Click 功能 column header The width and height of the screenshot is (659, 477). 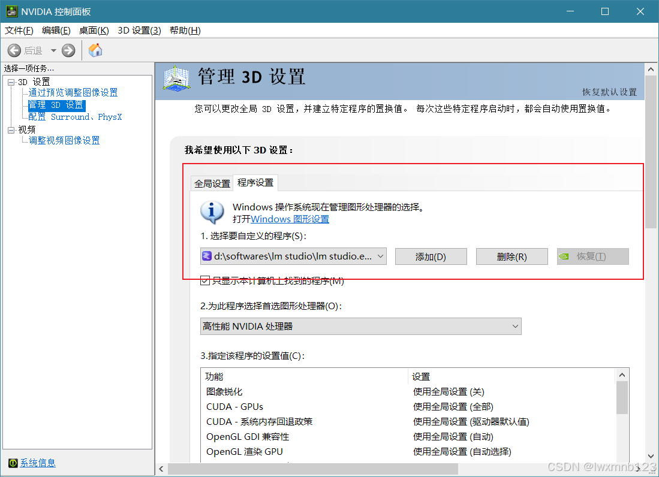tap(304, 377)
